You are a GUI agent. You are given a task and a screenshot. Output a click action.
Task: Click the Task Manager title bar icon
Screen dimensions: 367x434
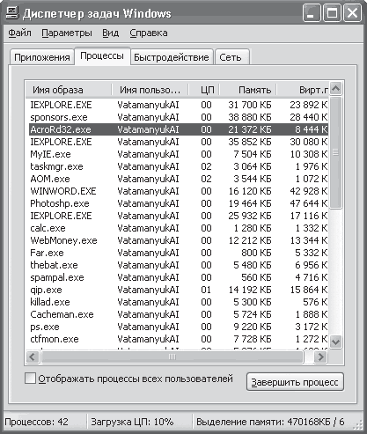tap(12, 13)
